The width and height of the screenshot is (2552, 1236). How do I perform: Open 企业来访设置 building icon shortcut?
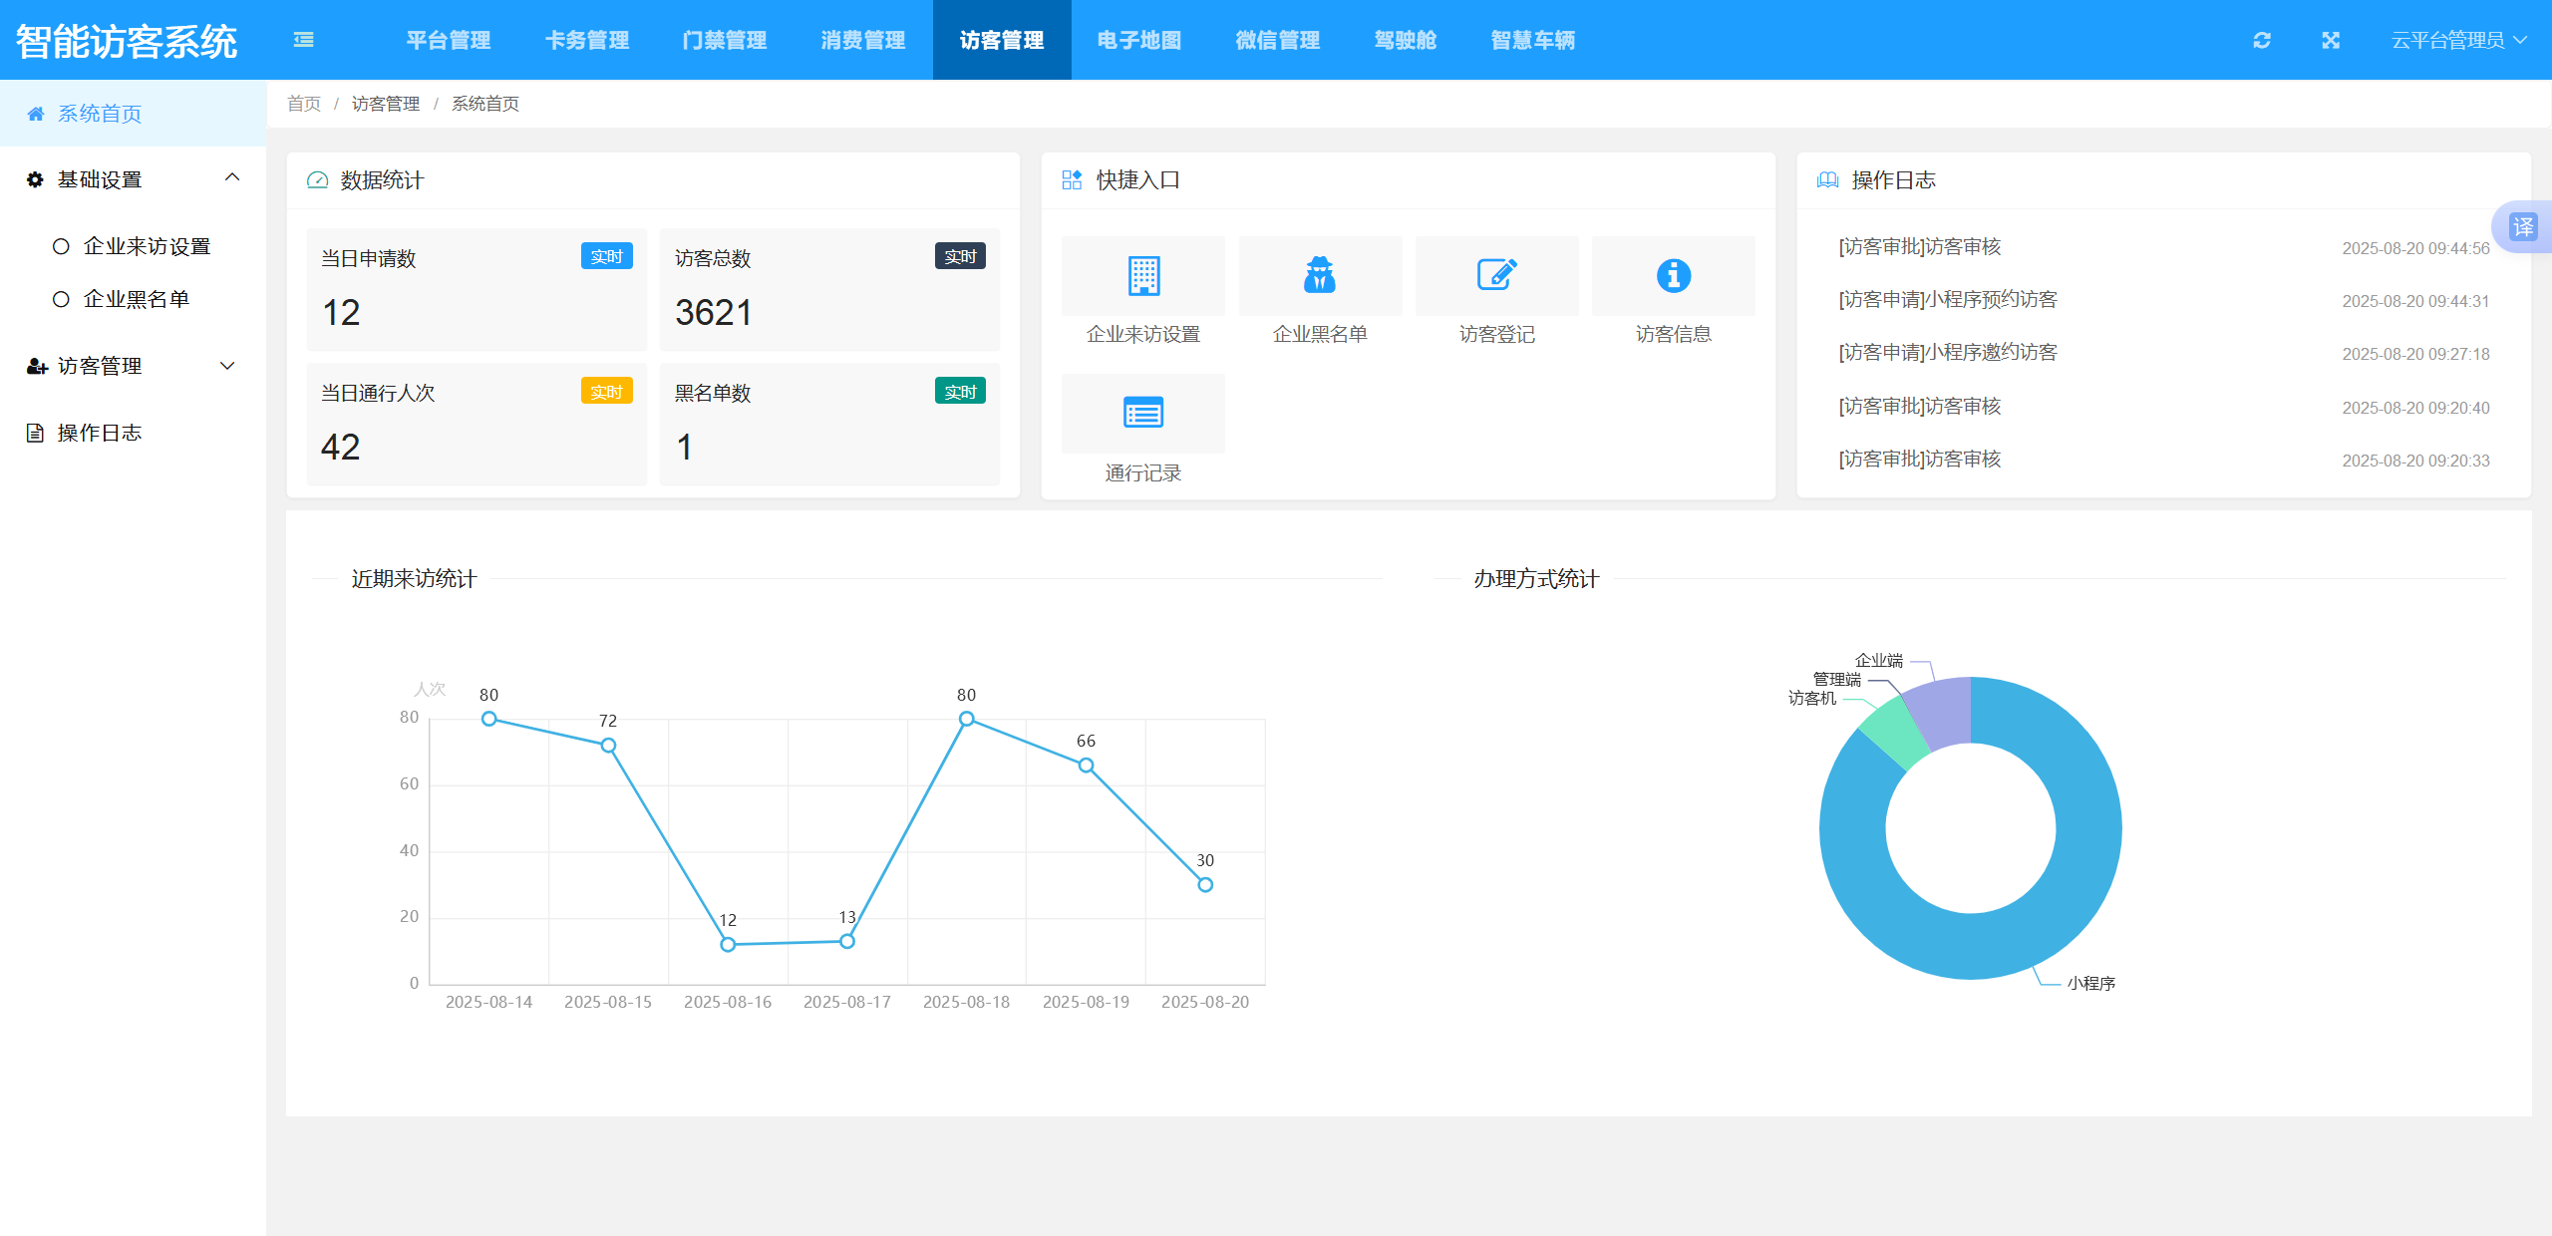(1143, 276)
